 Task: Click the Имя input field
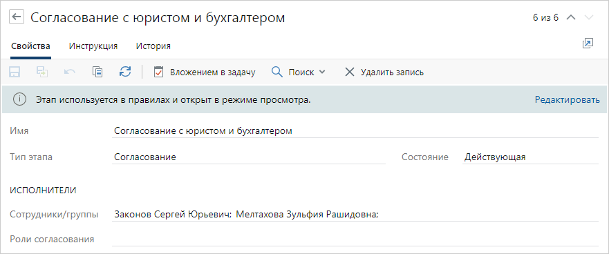(355, 131)
